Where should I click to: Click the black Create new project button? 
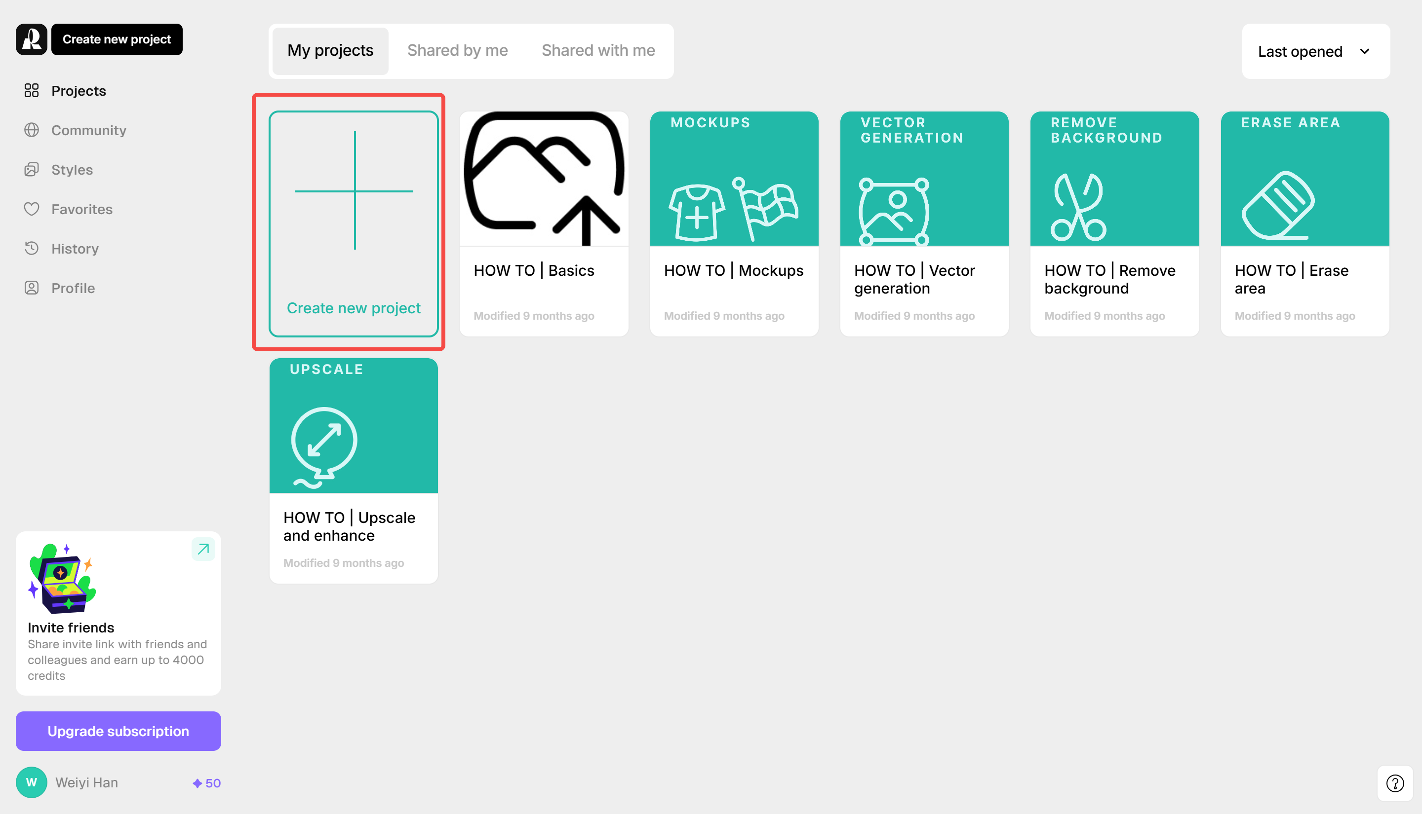[117, 39]
